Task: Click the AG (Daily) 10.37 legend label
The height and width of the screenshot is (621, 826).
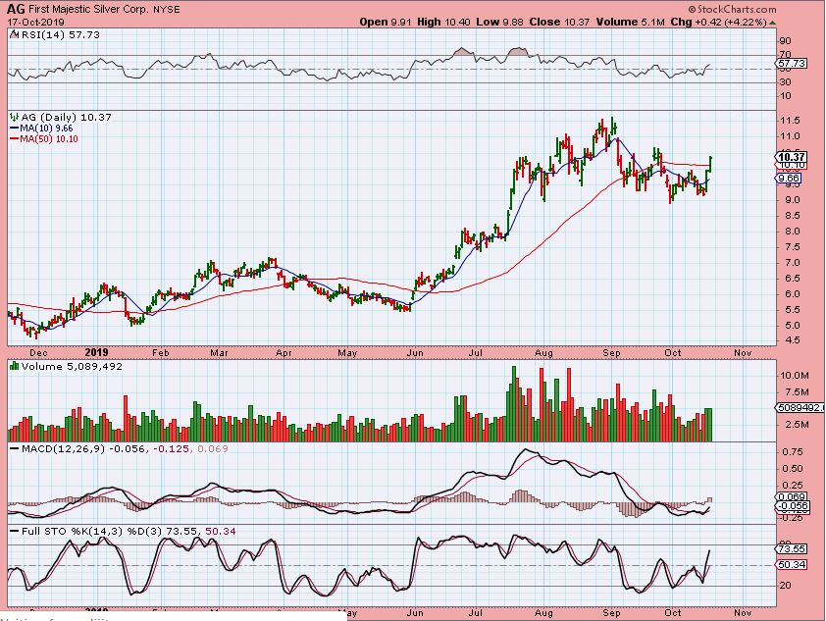Action: pyautogui.click(x=67, y=118)
